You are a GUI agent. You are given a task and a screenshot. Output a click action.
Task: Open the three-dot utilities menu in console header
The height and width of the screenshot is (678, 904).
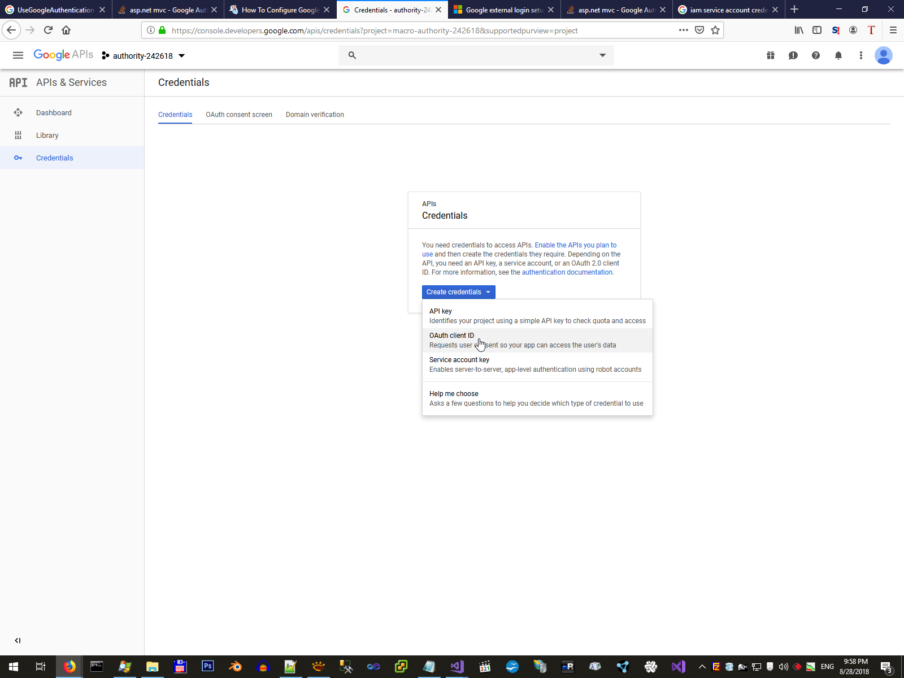tap(861, 55)
